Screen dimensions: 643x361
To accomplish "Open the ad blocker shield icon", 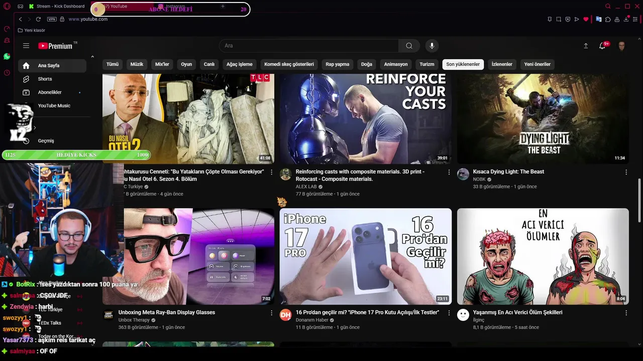I will click(568, 19).
